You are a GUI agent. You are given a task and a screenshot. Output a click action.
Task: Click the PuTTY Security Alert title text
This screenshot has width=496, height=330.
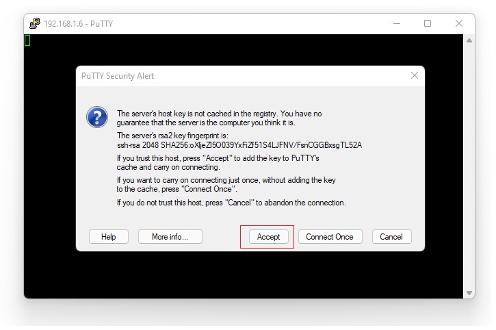click(x=118, y=76)
